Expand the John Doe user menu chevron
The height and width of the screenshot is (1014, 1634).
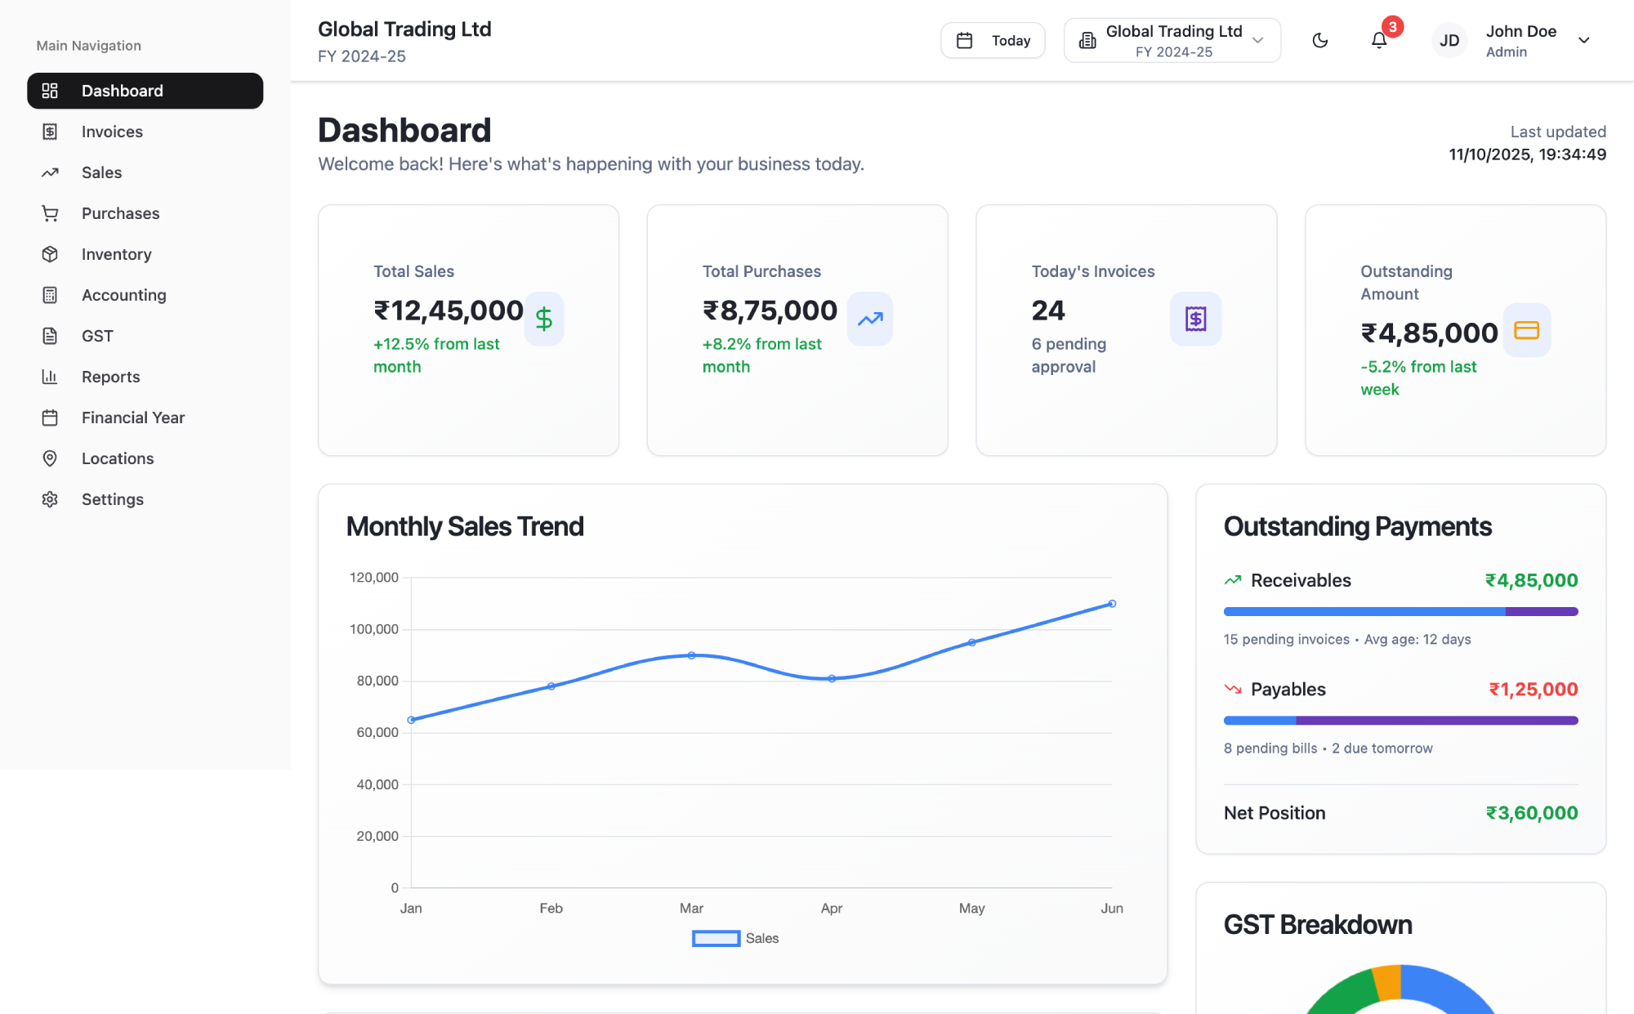point(1584,40)
